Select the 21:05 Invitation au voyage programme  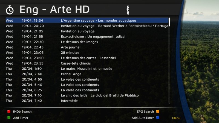87,31
